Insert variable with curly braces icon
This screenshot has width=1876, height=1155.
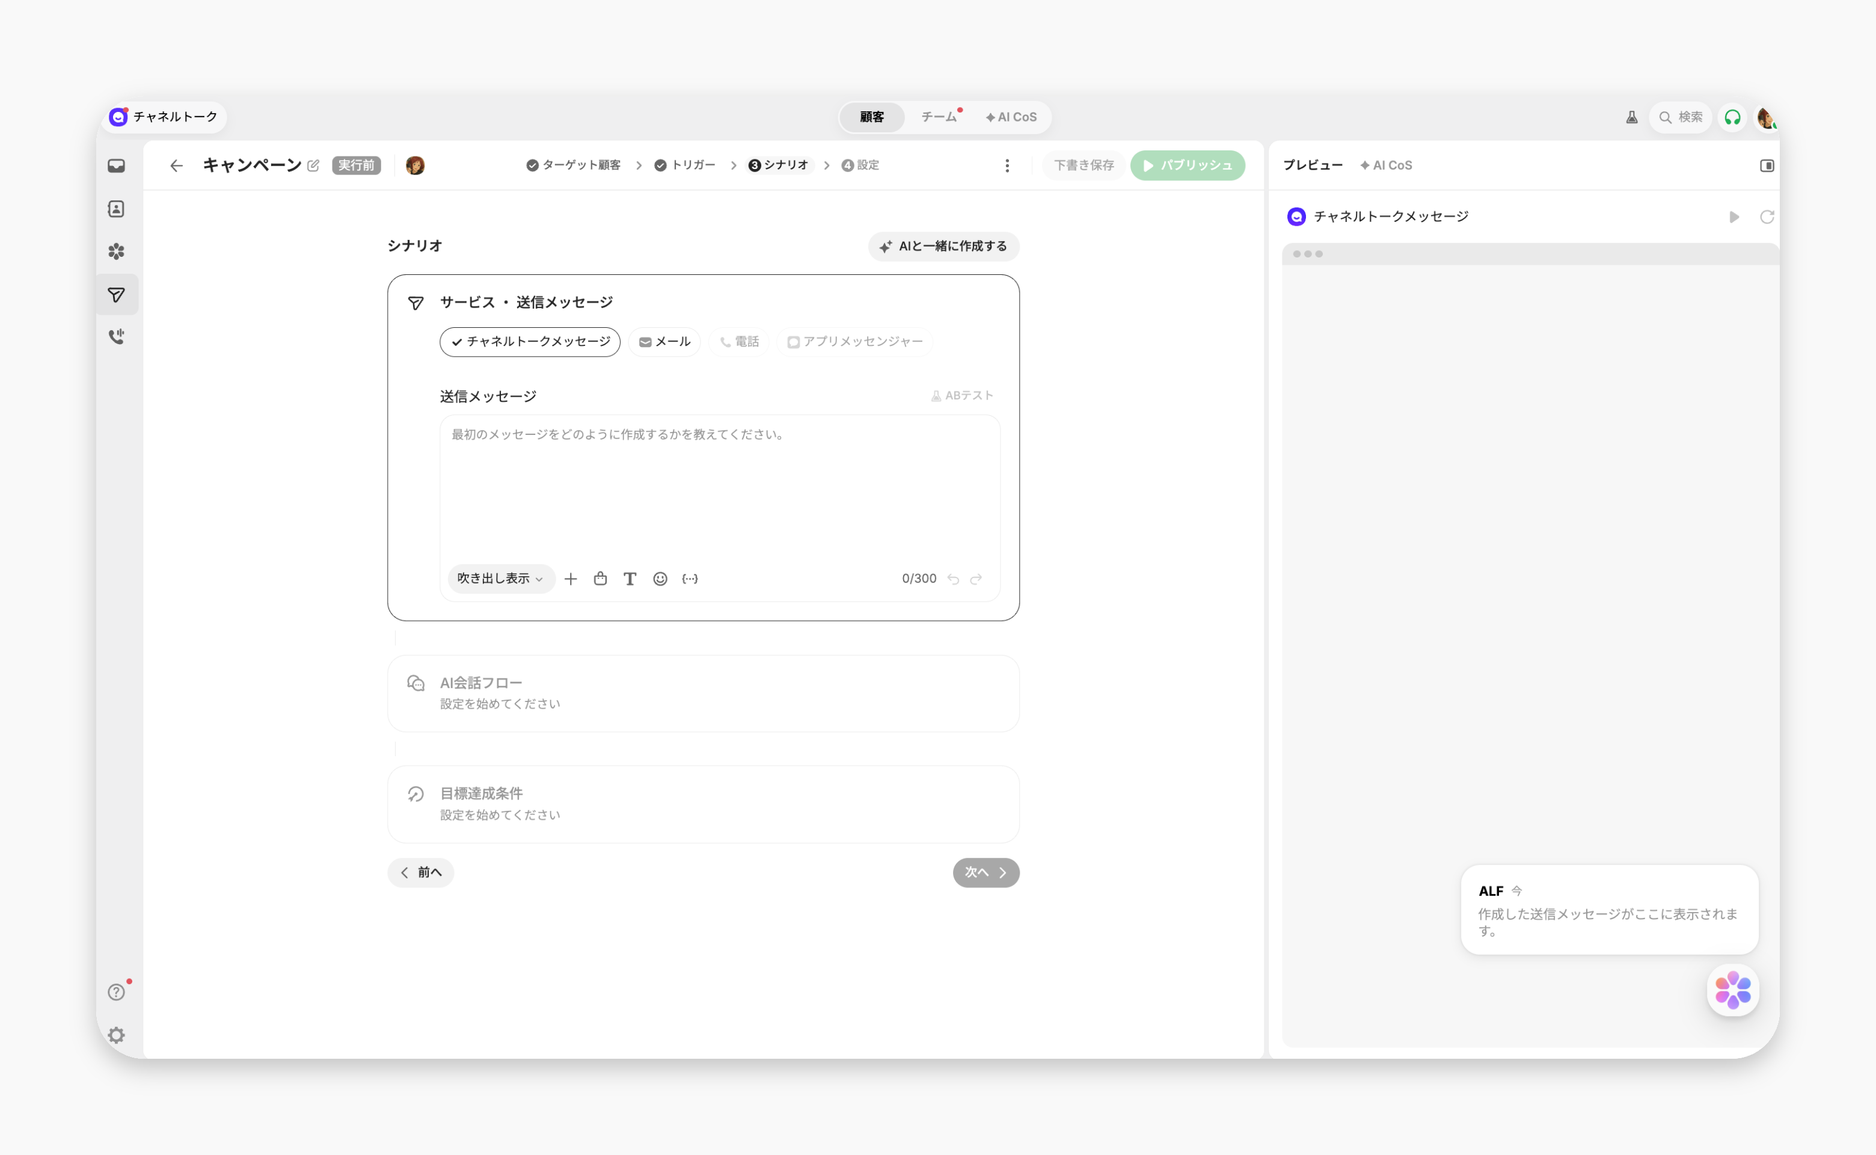tap(690, 579)
